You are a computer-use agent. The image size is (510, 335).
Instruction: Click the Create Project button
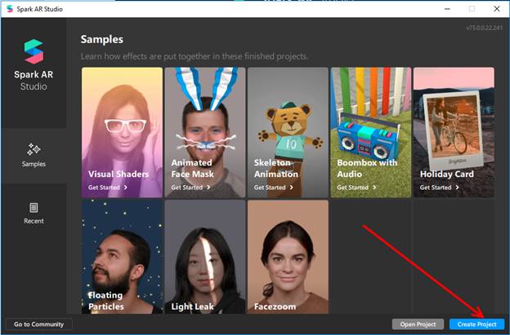(476, 324)
